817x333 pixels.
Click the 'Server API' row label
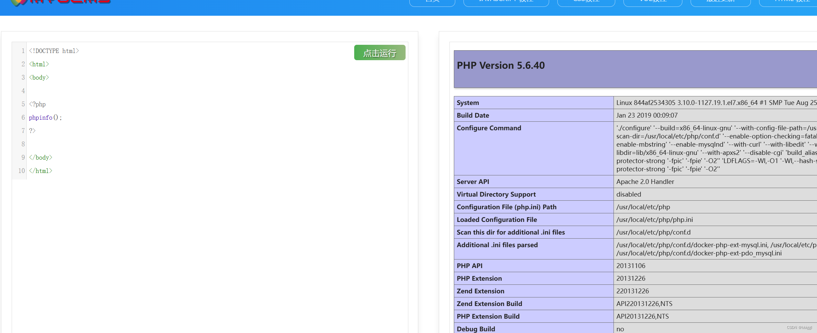click(473, 182)
